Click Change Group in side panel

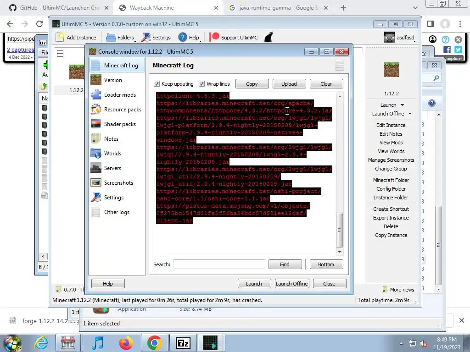click(391, 169)
